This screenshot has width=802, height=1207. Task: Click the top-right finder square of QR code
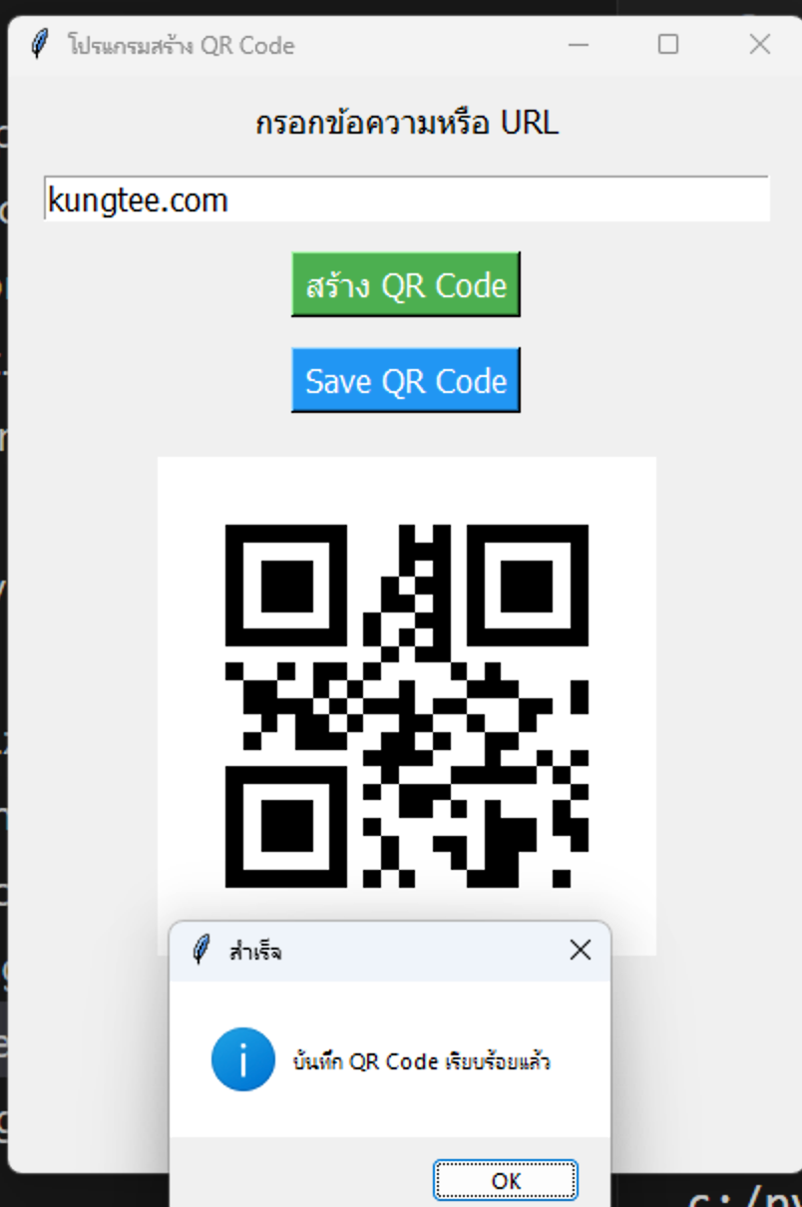click(x=528, y=586)
